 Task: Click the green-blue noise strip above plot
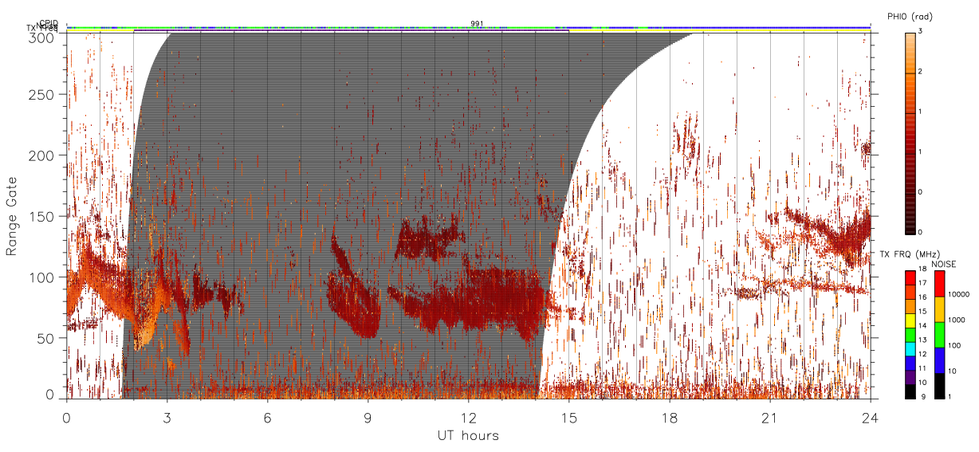(x=469, y=27)
